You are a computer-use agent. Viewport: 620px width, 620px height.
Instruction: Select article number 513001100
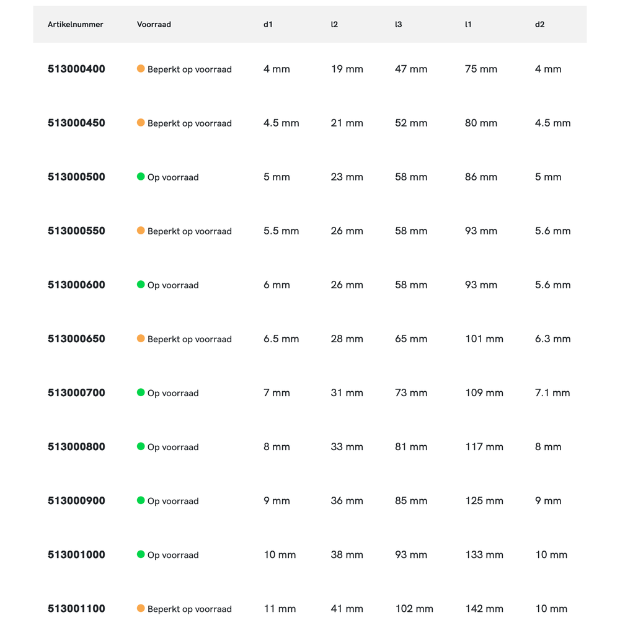[76, 609]
